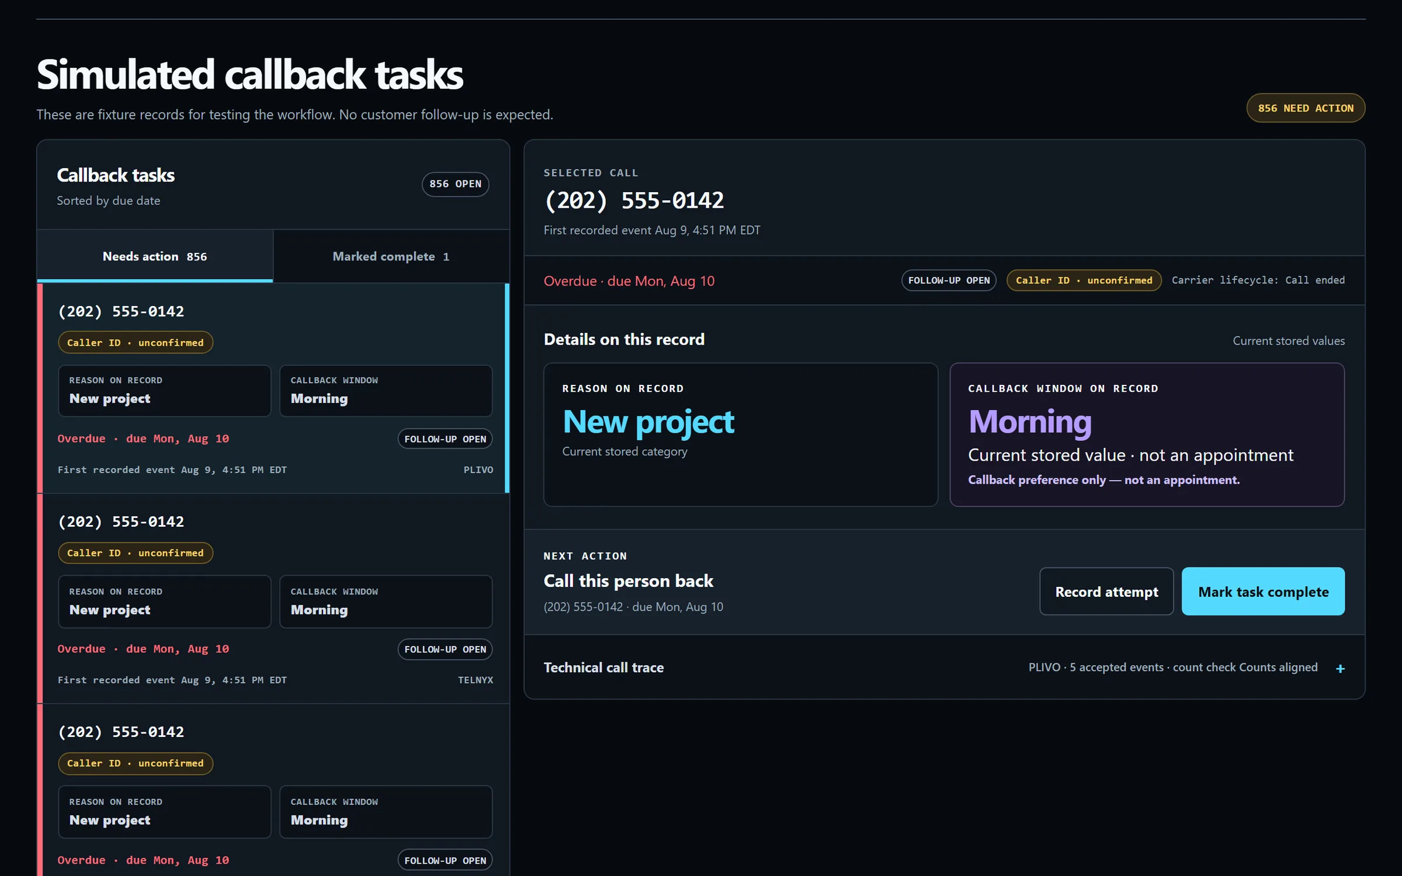Click FOLLOW-UP OPEN badge in selected call header
The image size is (1402, 876).
[x=949, y=280]
